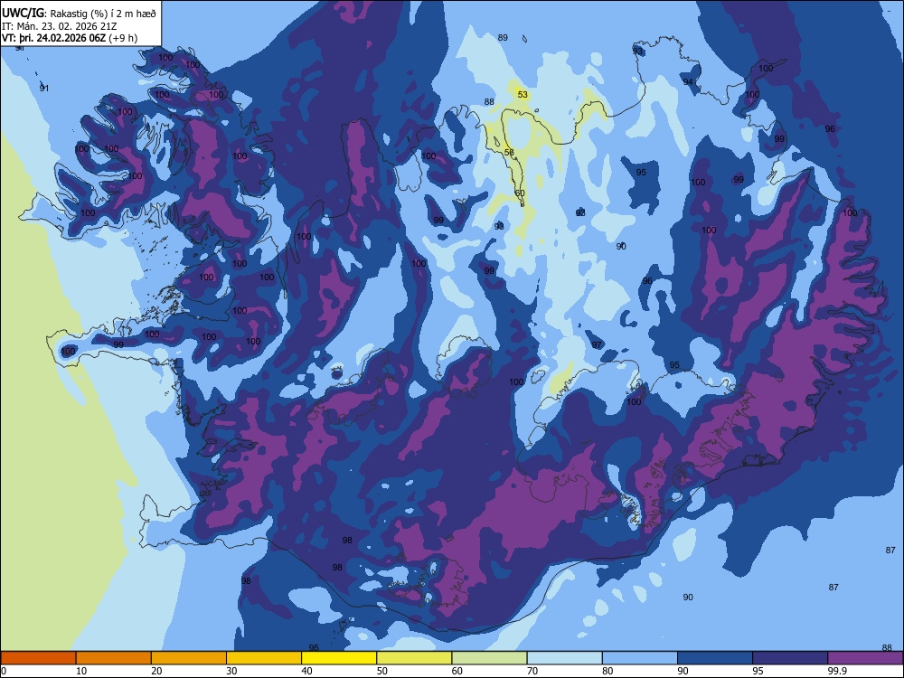The image size is (904, 678).
Task: Click the light orange 20–30 legend swatch
Action: point(189,658)
